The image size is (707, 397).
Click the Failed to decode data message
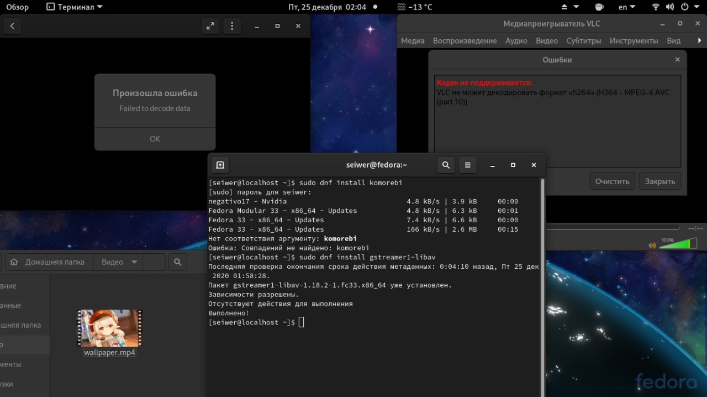pos(155,108)
